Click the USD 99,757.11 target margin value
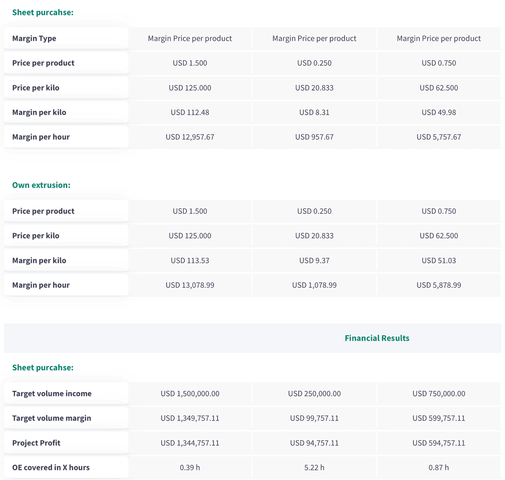The width and height of the screenshot is (505, 480). click(x=314, y=418)
